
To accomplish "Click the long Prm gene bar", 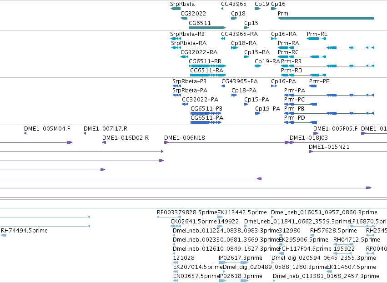I will pos(326,18).
